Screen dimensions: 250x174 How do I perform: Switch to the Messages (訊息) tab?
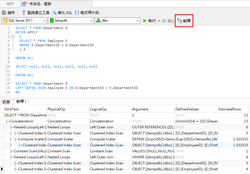(x=6, y=102)
